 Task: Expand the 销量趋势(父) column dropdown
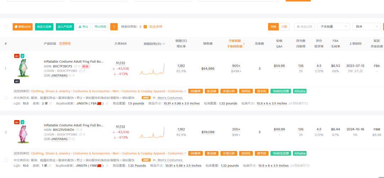pos(164,44)
